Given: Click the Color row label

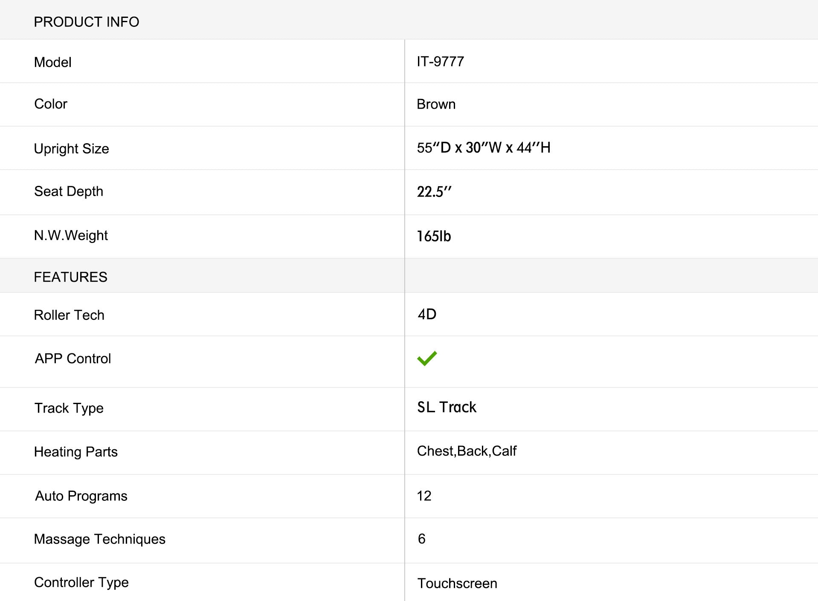Looking at the screenshot, I should coord(51,104).
